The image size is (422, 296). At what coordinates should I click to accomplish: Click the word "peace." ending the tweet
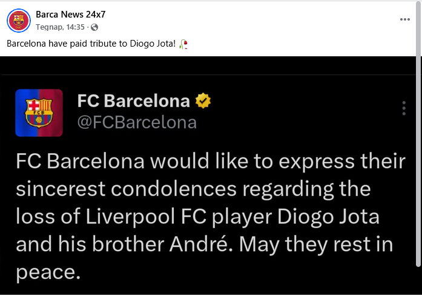(48, 273)
